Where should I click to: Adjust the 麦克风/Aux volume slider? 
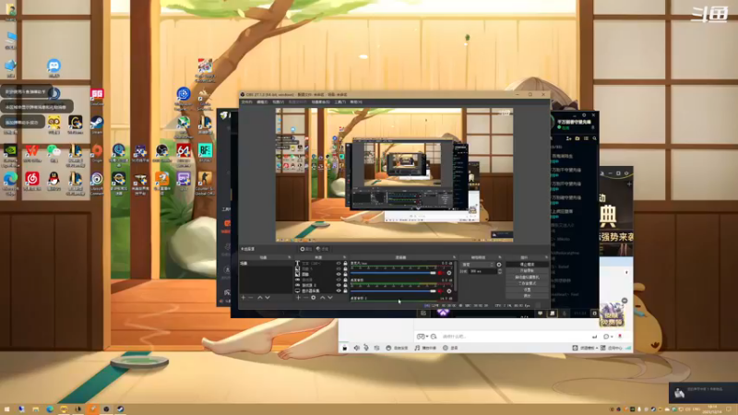[394, 273]
